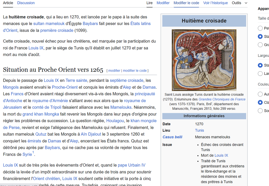Click the Situation au Proche Orient heading
Screen dimensions: 269x186
click(53, 70)
